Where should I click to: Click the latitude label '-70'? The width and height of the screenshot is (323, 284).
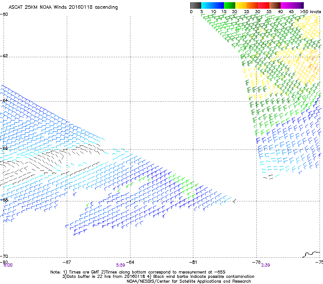coord(4,256)
